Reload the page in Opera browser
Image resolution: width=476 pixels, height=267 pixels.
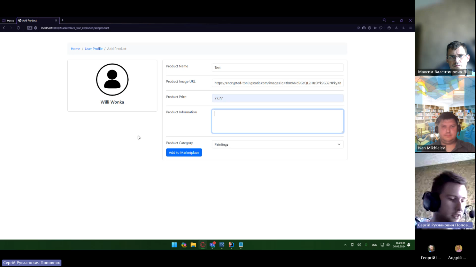click(x=18, y=28)
